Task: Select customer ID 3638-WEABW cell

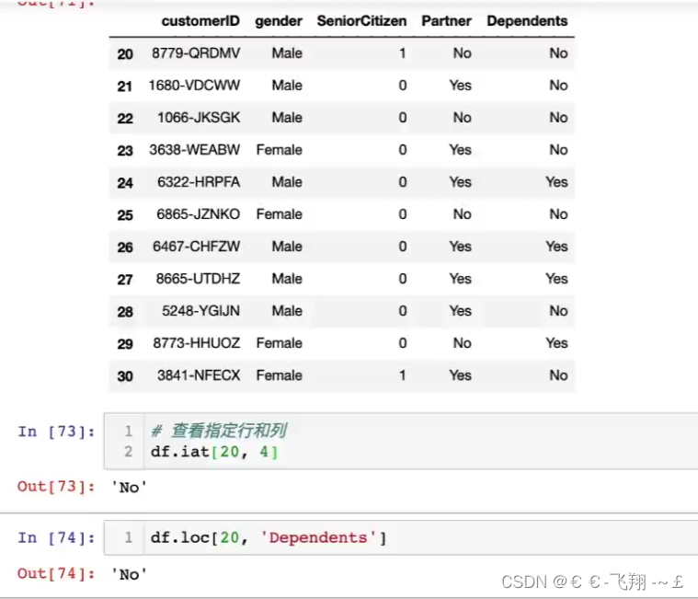Action: pyautogui.click(x=195, y=150)
